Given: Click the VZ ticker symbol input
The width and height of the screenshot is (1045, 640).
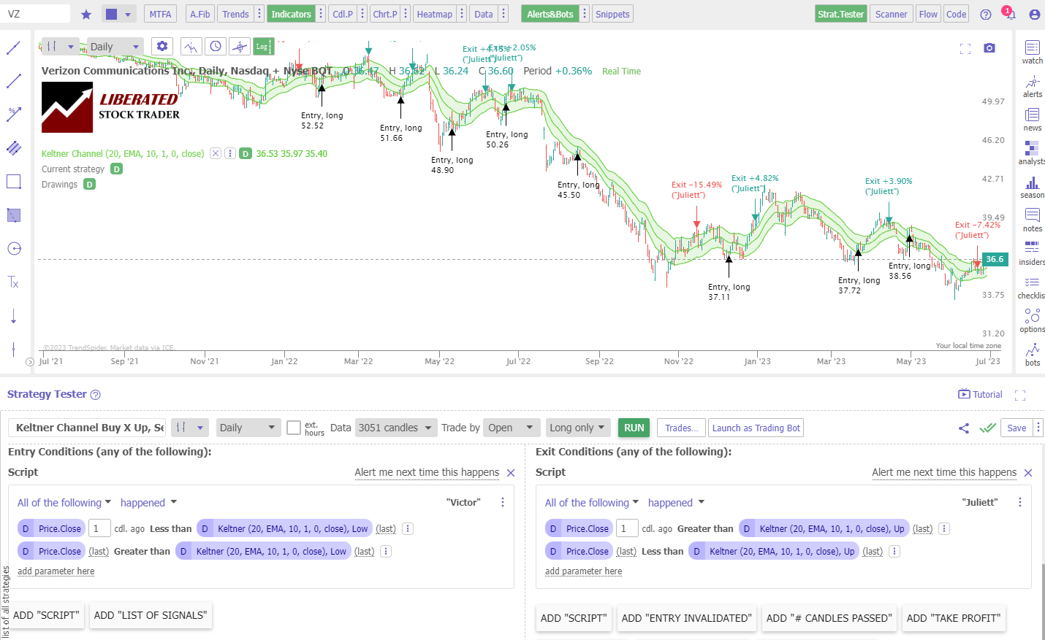Looking at the screenshot, I should 37,13.
